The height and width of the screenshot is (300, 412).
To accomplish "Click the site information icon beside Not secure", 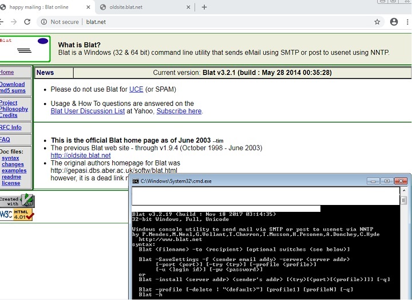I will pos(43,22).
